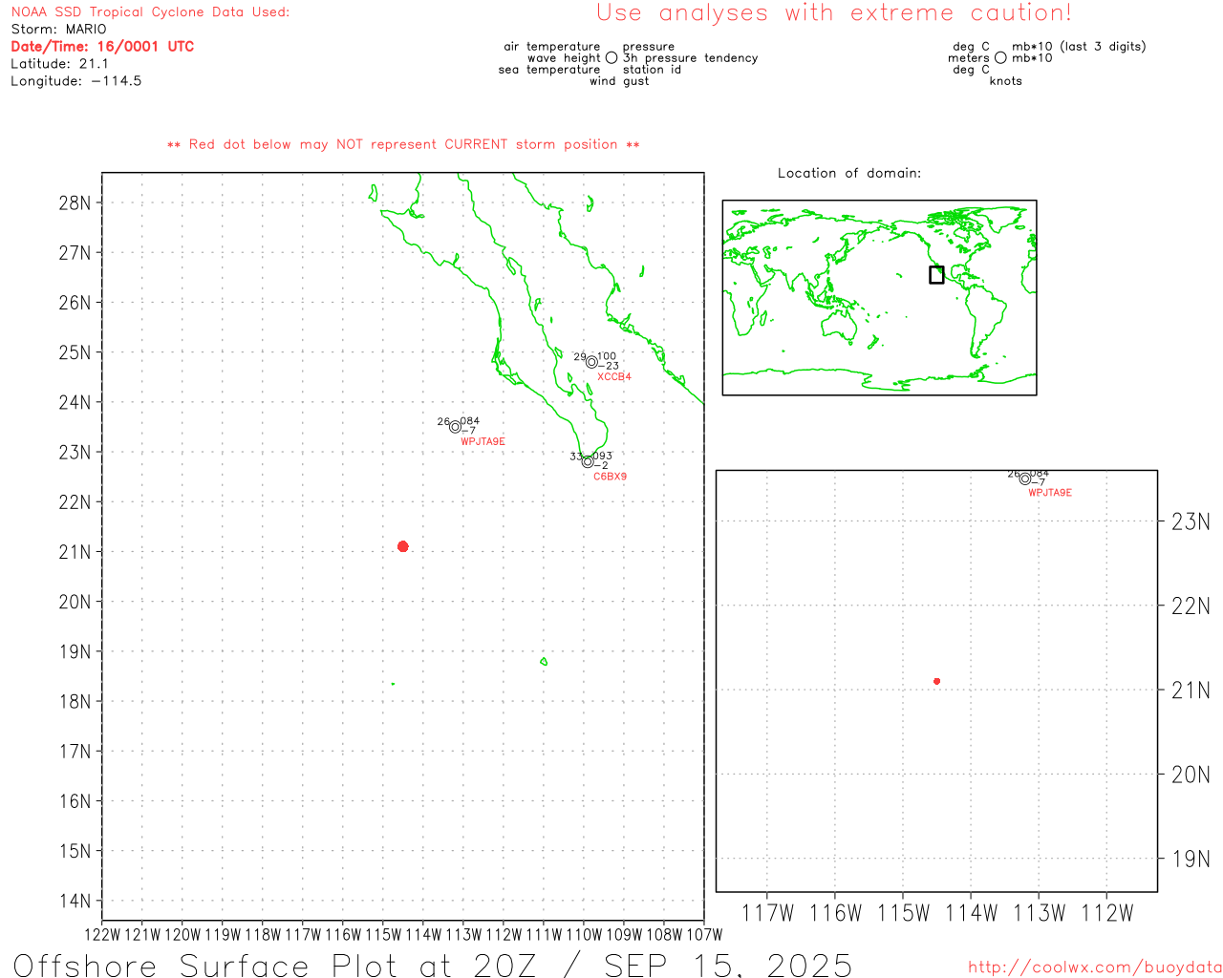Click 21N latitude label on main map

pyautogui.click(x=75, y=552)
